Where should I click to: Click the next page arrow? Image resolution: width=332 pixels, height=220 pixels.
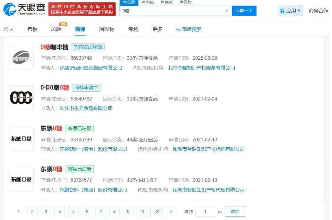[x=171, y=212]
